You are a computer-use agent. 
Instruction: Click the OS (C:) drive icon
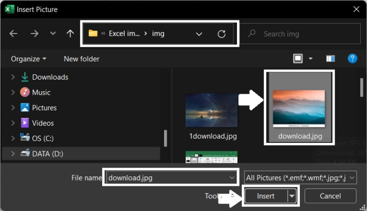(25, 137)
